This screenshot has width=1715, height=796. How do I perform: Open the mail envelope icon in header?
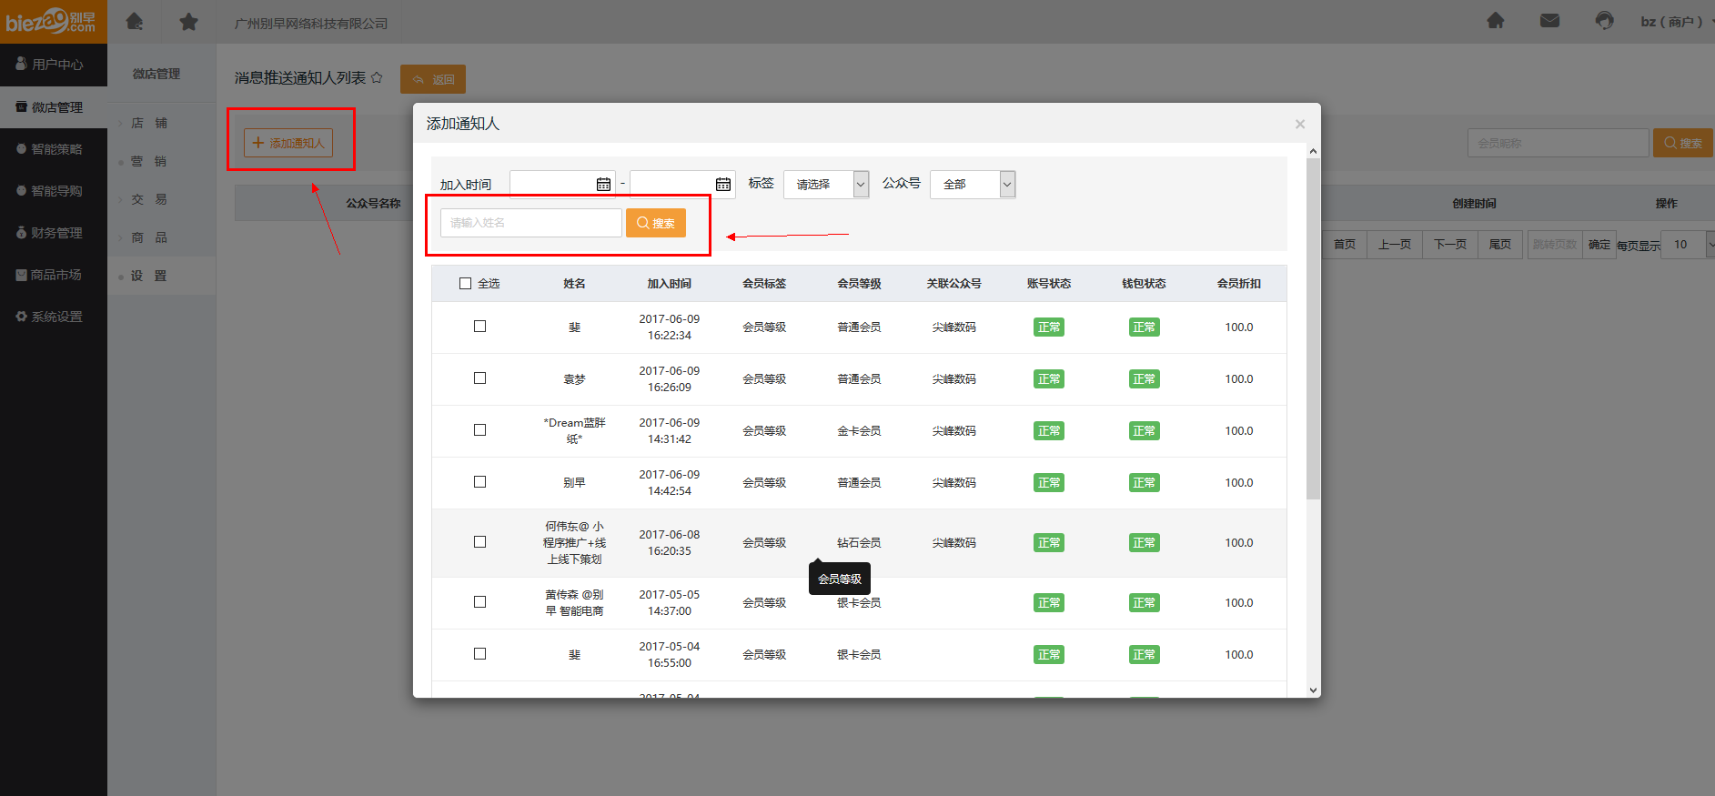[x=1549, y=21]
